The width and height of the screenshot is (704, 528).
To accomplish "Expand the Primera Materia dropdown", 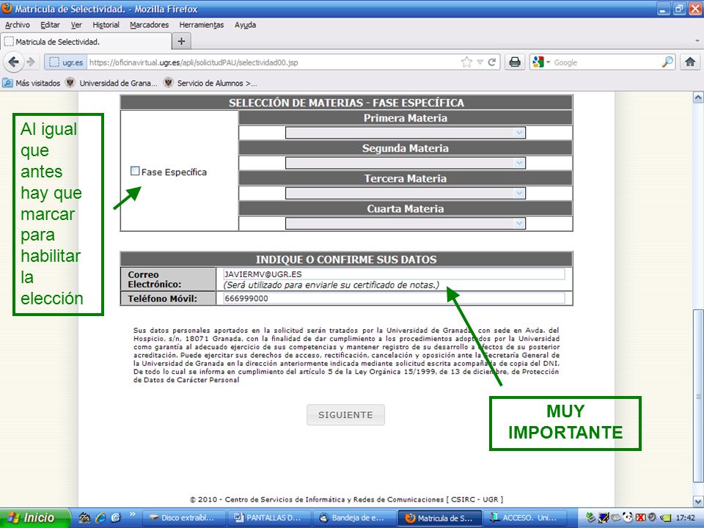I will click(405, 133).
